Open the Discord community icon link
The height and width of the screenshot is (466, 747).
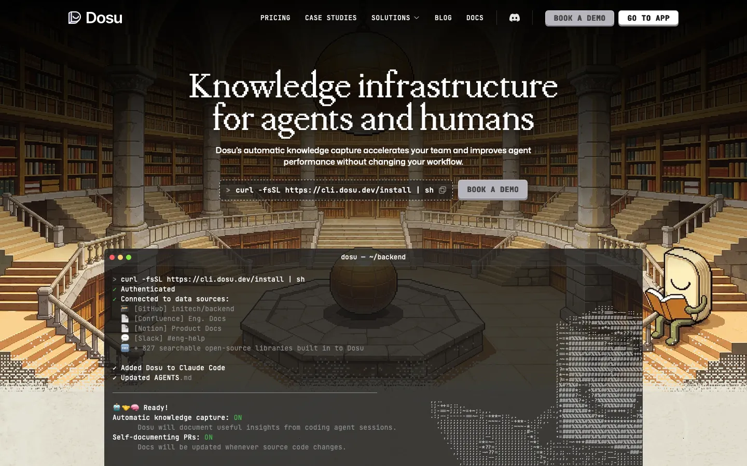(515, 18)
